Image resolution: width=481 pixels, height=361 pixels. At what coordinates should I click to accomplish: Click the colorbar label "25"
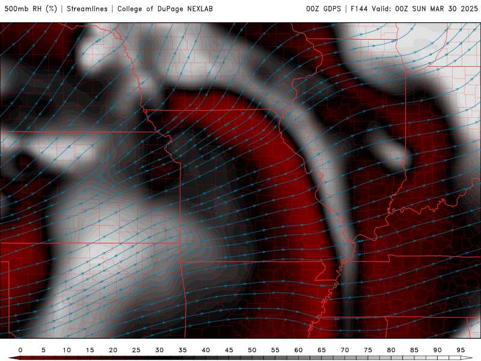(136, 350)
